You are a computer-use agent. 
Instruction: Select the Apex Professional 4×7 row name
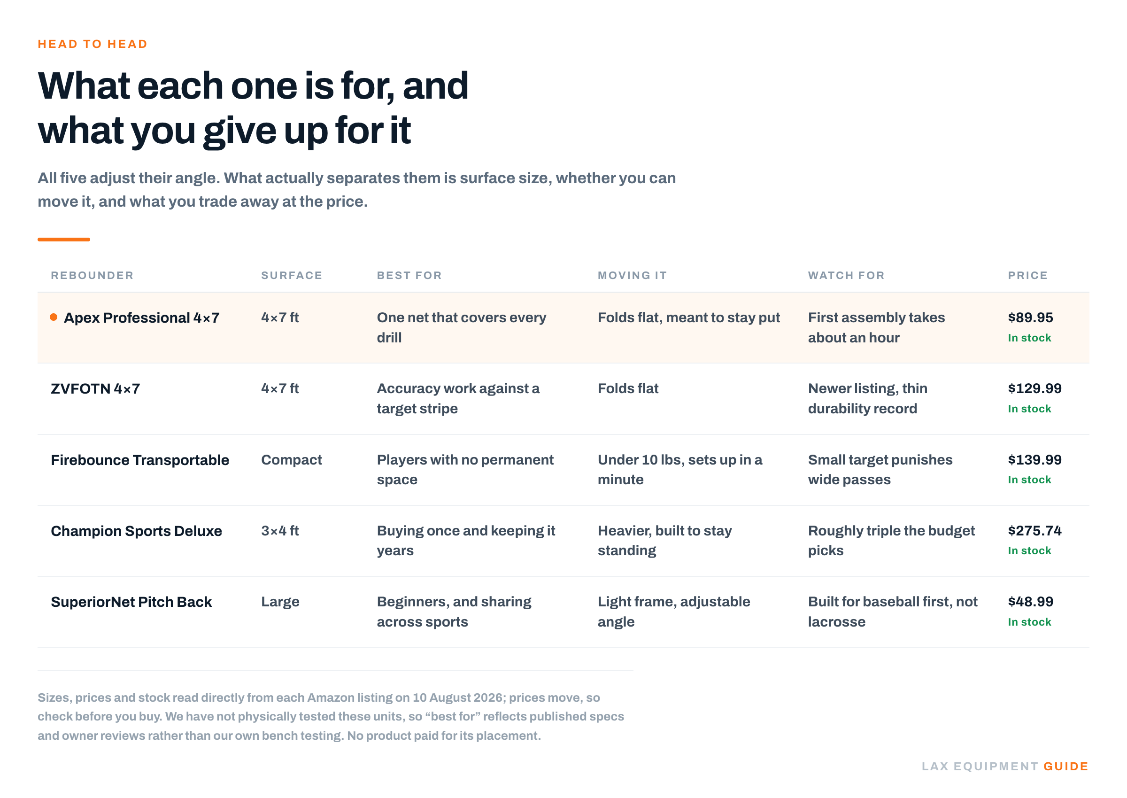141,318
